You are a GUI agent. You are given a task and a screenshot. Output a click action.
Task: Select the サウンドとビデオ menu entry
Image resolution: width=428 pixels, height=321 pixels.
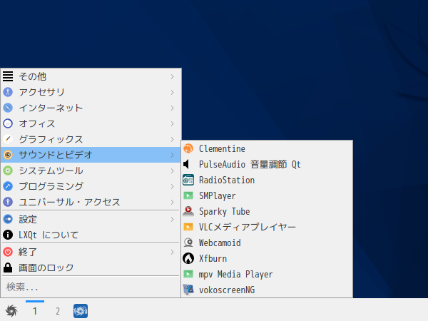click(91, 155)
